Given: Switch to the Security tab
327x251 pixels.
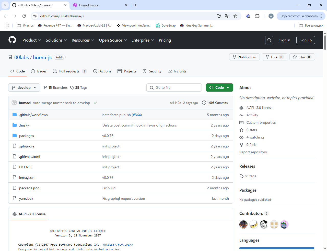Looking at the screenshot, I should click(x=152, y=71).
